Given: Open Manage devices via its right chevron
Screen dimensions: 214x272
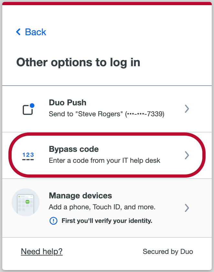Looking at the screenshot, I should tap(187, 207).
